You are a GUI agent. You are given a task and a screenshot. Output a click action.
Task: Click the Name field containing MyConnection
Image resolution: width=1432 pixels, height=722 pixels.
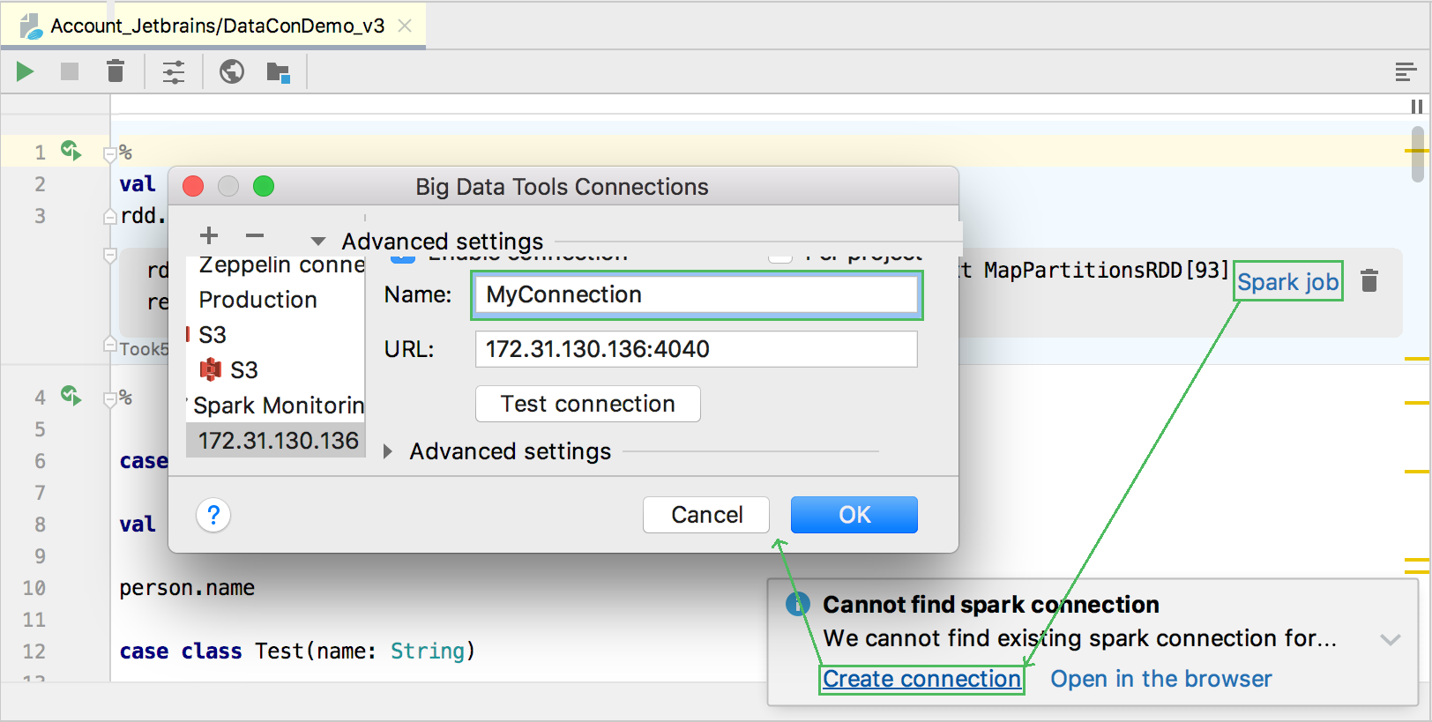[697, 295]
